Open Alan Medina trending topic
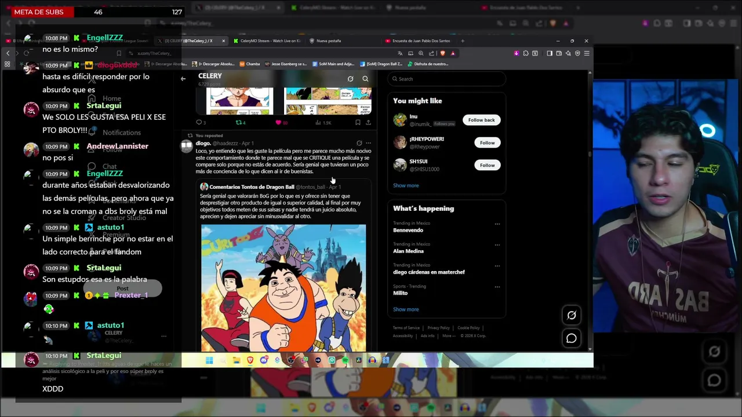The image size is (742, 417). [x=409, y=251]
